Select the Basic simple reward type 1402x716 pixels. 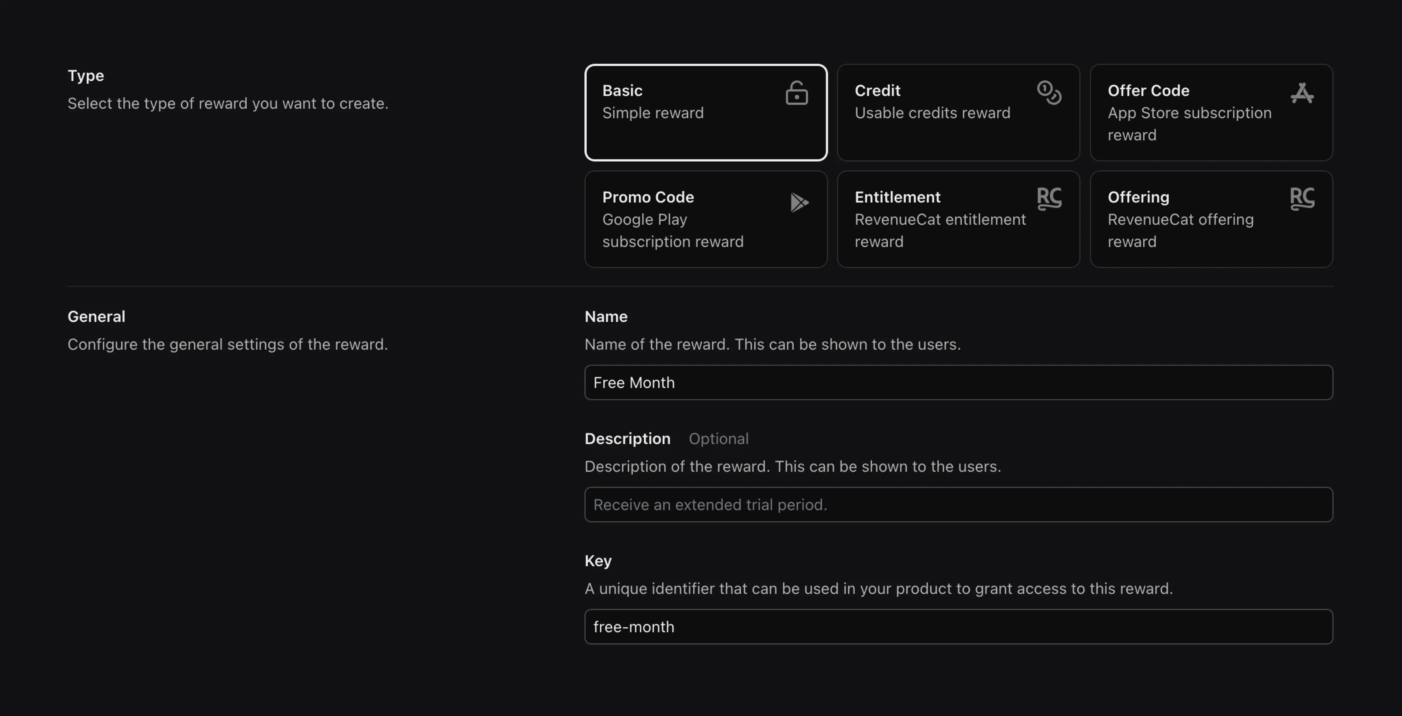(x=705, y=112)
